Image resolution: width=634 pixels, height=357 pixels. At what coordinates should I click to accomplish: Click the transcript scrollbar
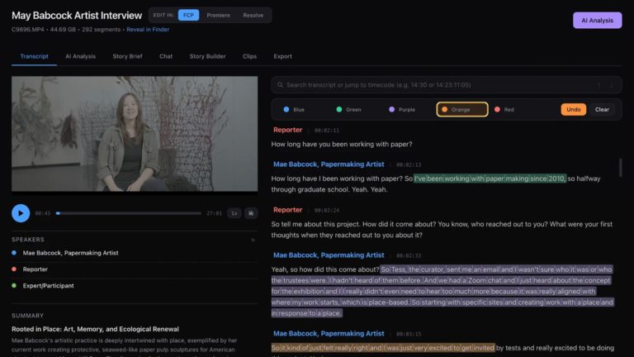[620, 167]
